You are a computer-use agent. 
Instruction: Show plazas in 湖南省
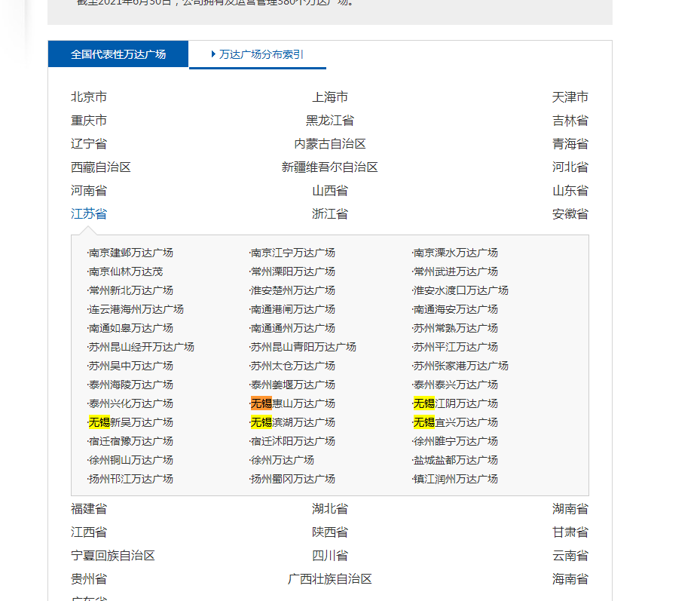click(570, 509)
